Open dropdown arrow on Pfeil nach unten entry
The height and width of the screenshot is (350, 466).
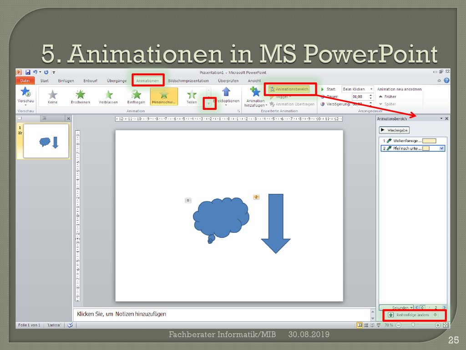(x=441, y=148)
